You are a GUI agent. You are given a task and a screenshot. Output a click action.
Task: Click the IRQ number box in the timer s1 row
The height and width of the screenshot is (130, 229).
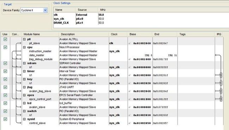[x=221, y=75]
